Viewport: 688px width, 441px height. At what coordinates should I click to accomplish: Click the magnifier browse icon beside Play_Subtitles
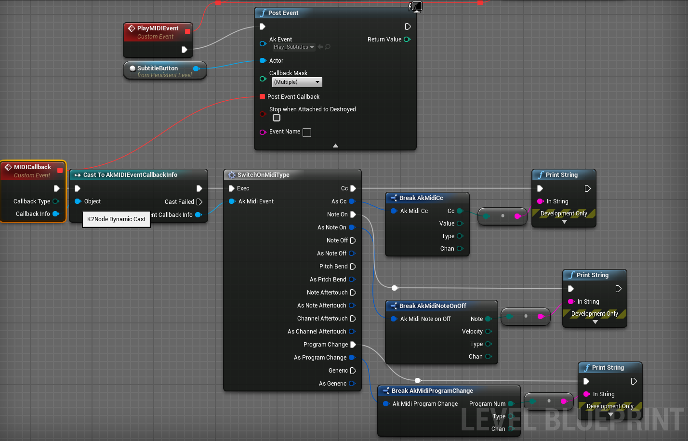tap(328, 47)
